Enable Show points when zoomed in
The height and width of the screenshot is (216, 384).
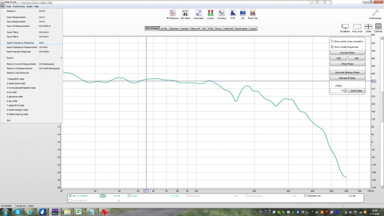[x=332, y=41]
